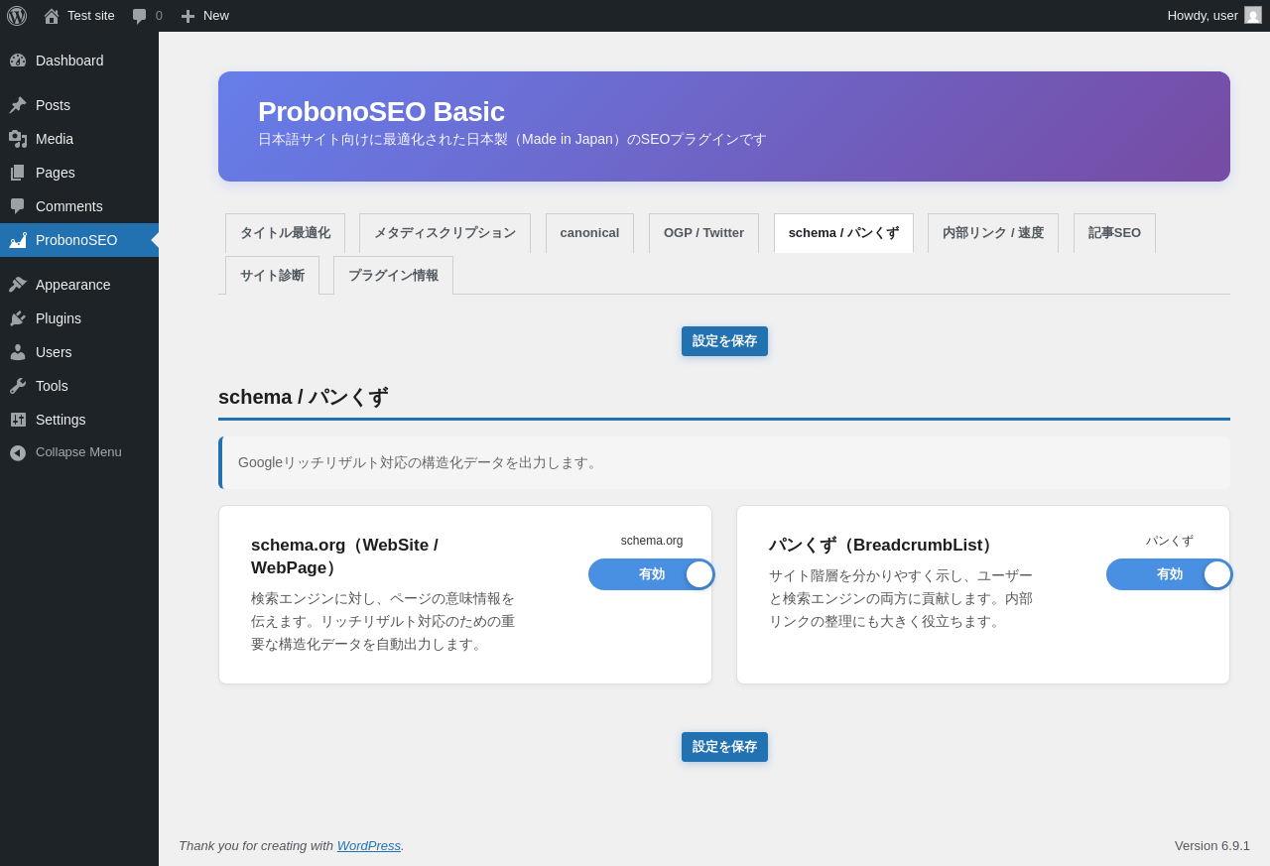Click the パンくず（BreadcrumbList） card heading
The width and height of the screenshot is (1270, 866).
pyautogui.click(x=884, y=546)
